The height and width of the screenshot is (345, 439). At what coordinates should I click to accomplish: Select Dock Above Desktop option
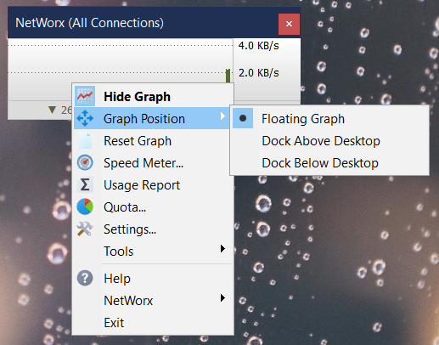(x=329, y=140)
